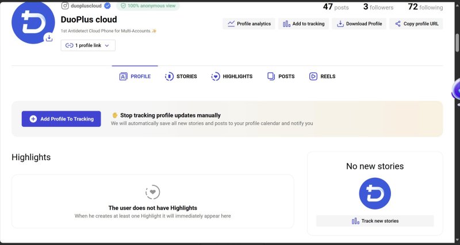Switch to the POSTS tab

click(281, 76)
